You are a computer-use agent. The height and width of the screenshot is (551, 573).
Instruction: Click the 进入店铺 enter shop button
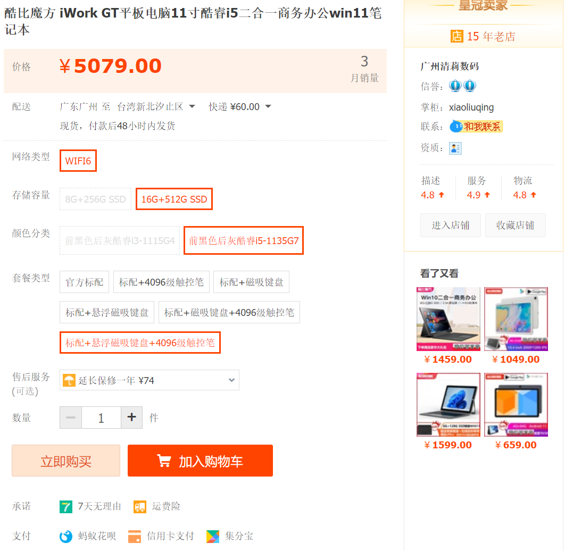click(x=450, y=226)
